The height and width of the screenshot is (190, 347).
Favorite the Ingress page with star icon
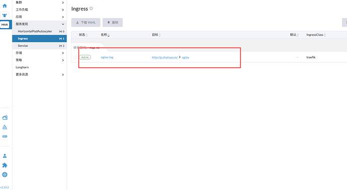point(91,9)
